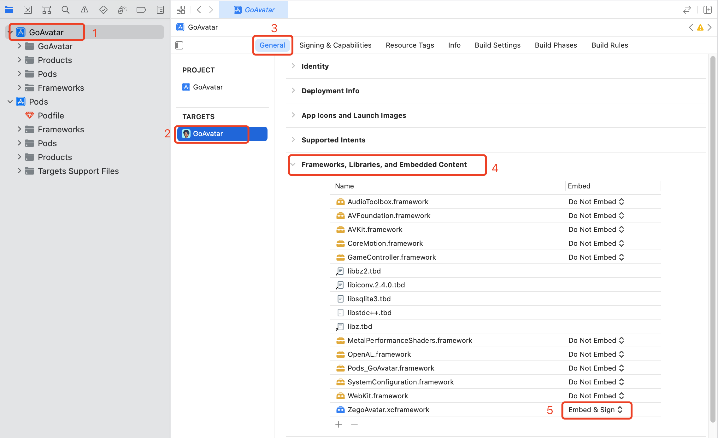Expand the GoAvatar folder in navigator

point(19,46)
